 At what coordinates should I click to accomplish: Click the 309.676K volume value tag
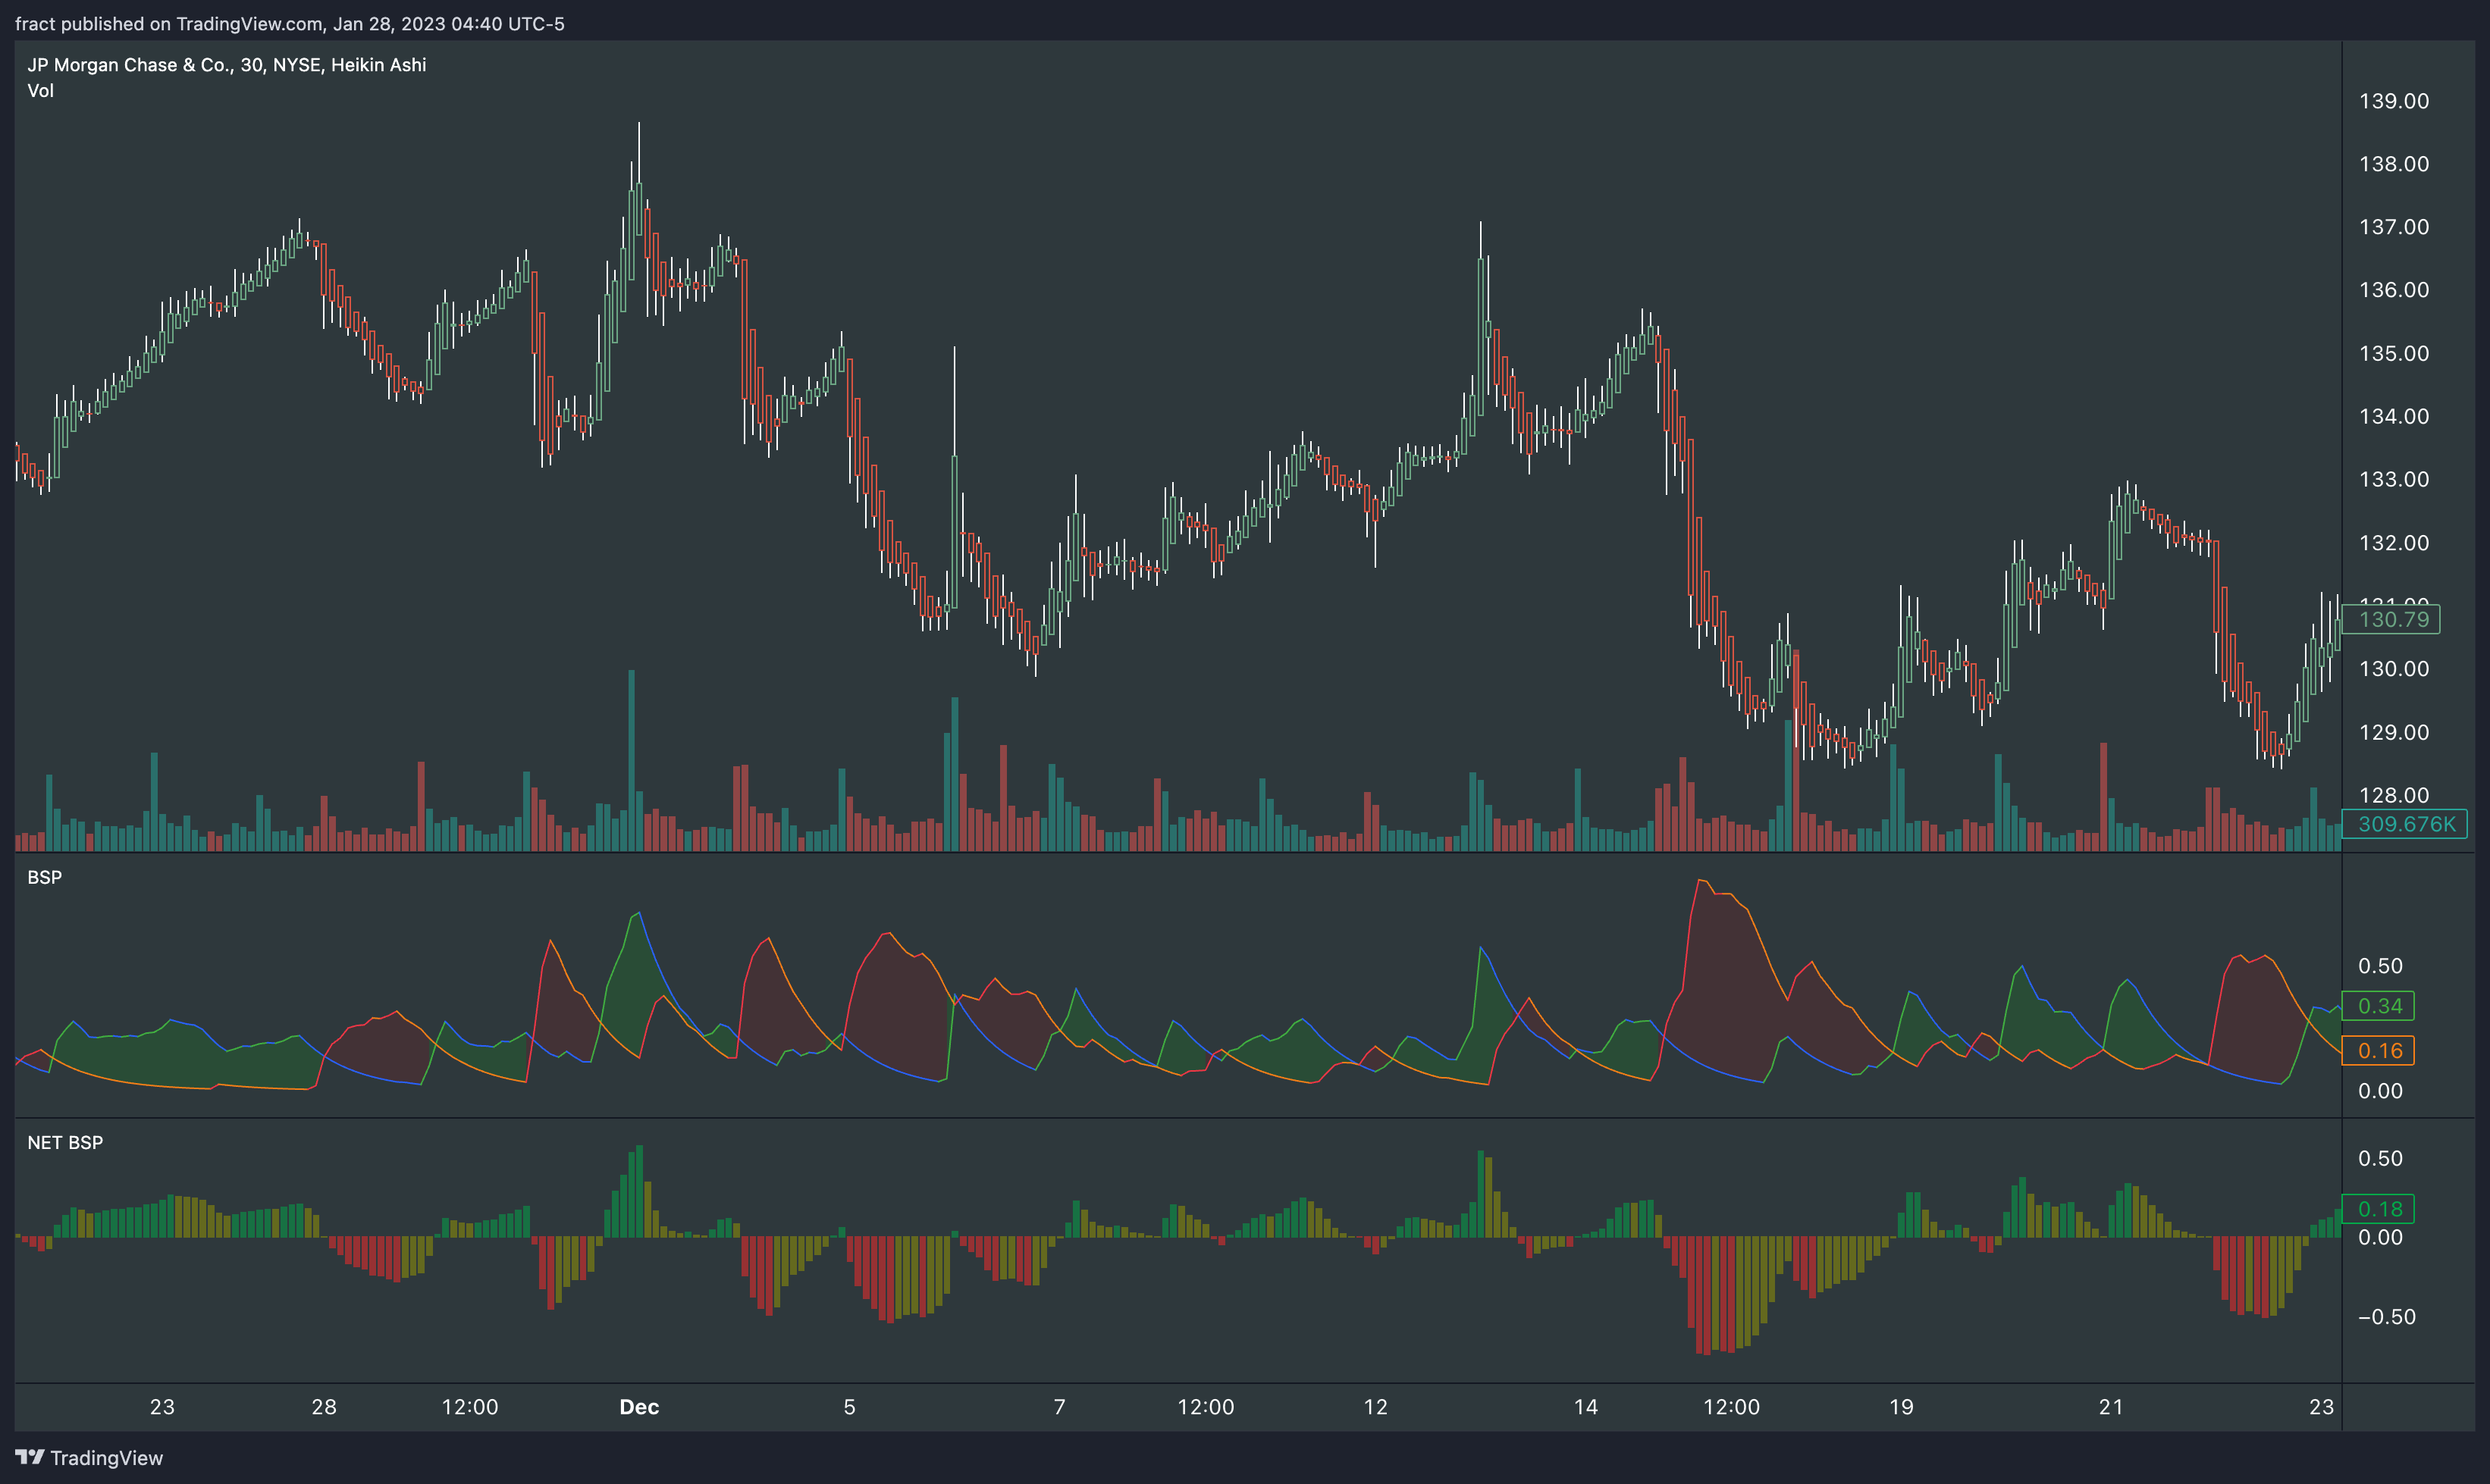tap(2405, 824)
